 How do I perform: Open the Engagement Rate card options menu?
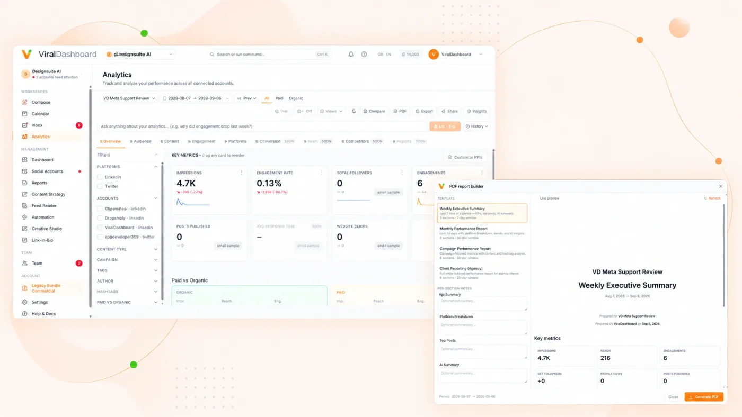321,173
